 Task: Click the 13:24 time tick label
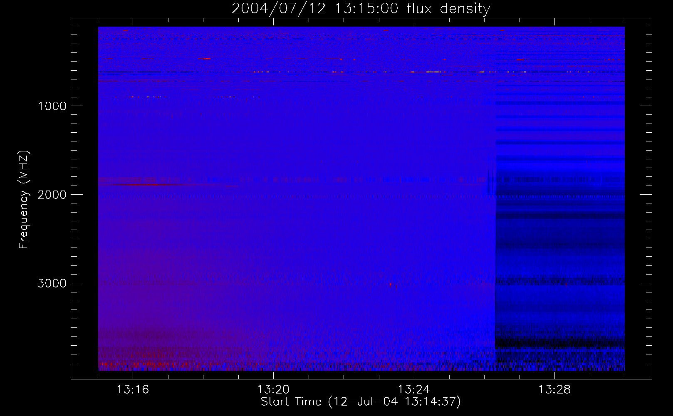click(x=414, y=389)
